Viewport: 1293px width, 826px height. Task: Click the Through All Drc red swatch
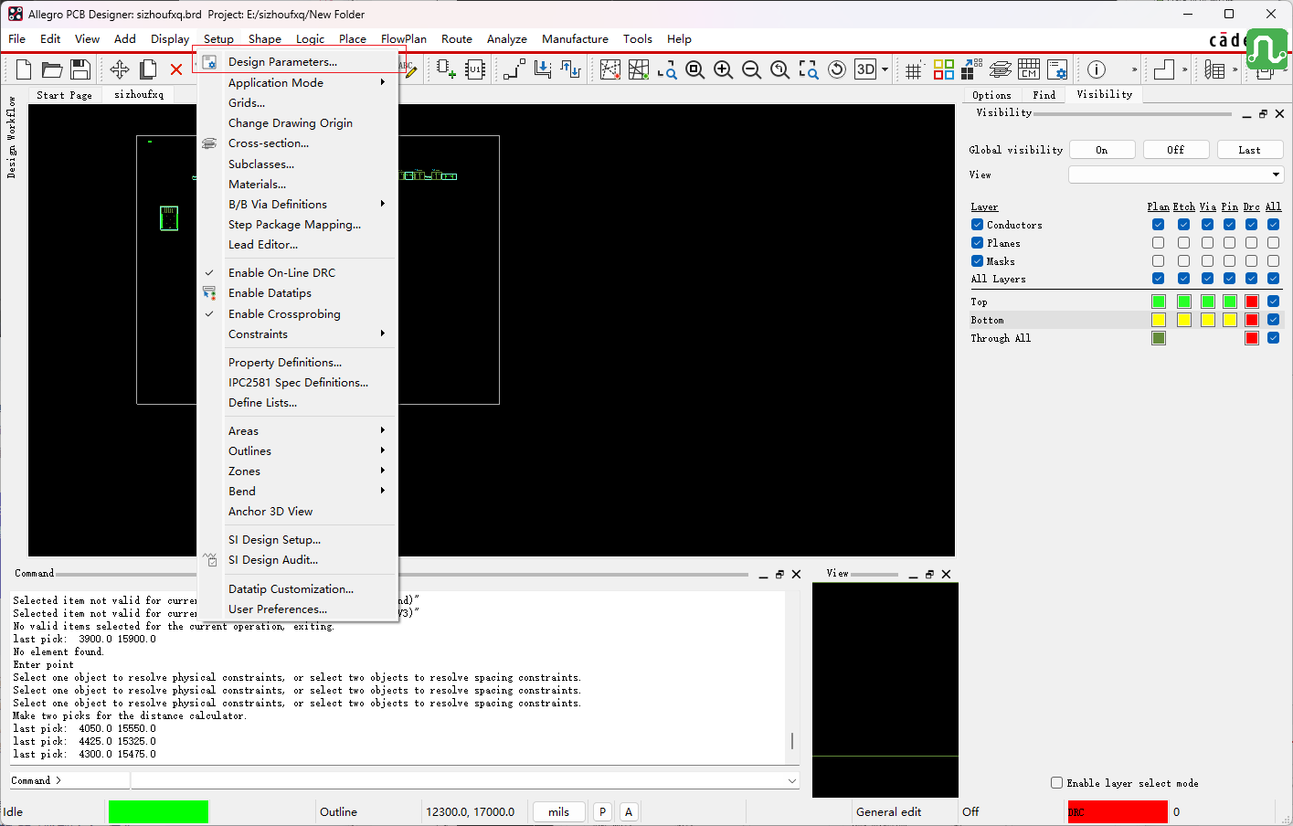click(x=1252, y=338)
